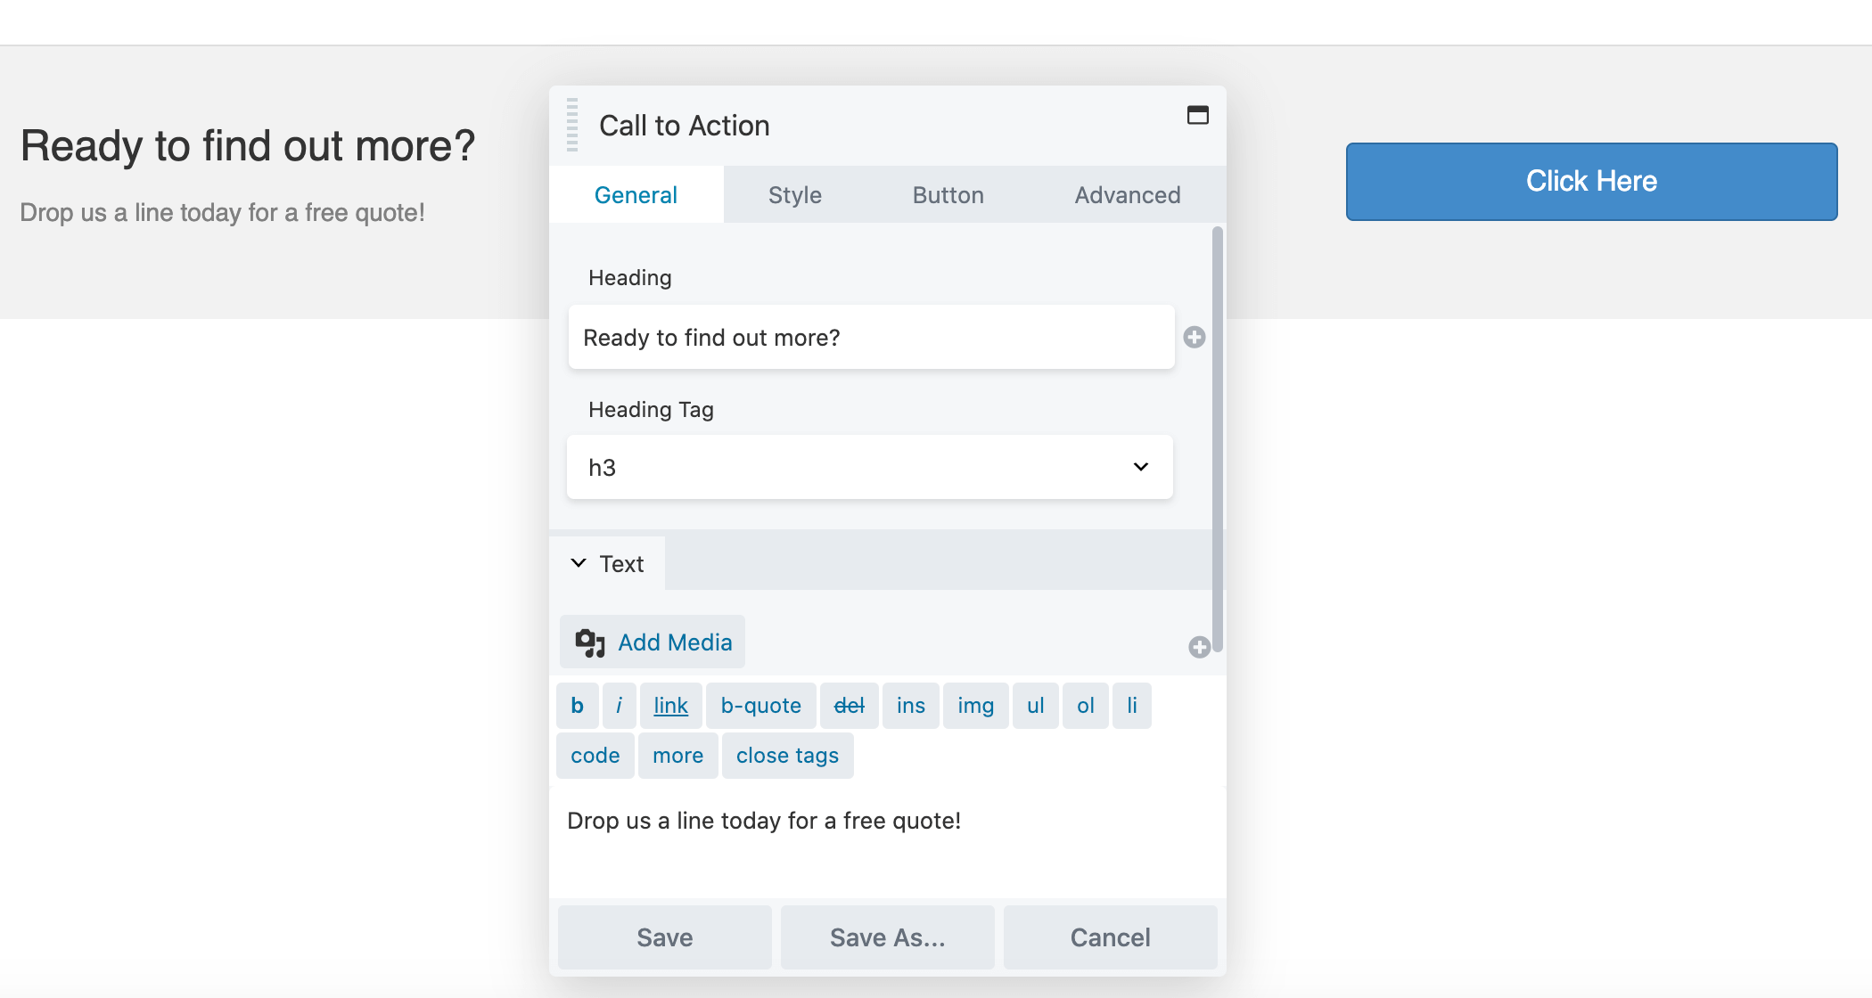This screenshot has height=998, width=1872.
Task: Switch to the Style tab
Action: click(x=794, y=194)
